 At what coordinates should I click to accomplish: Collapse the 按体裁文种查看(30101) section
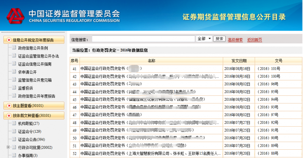click(x=34, y=115)
